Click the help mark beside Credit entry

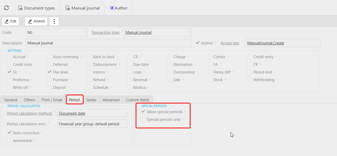pos(276,57)
